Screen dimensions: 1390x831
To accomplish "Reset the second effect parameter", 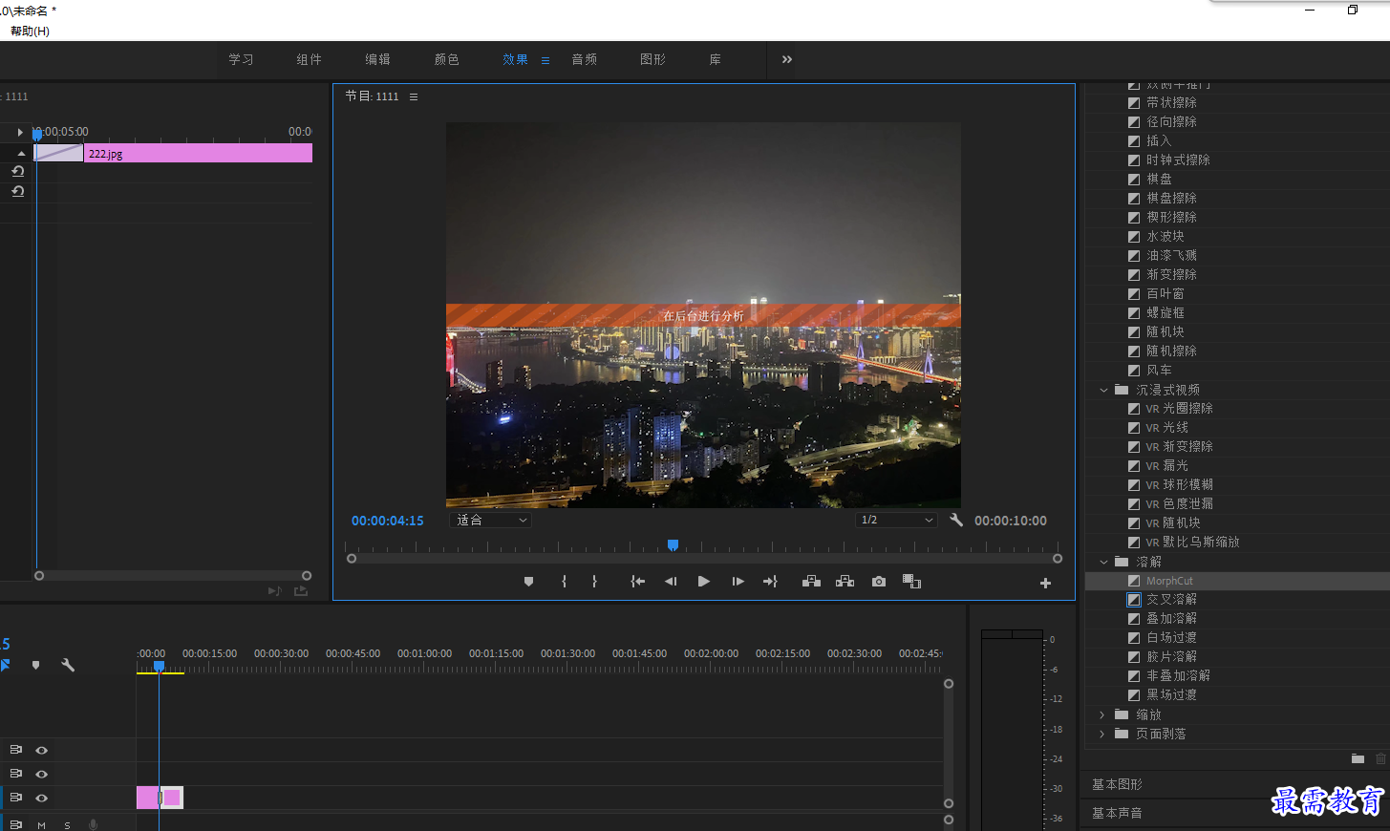I will click(17, 191).
